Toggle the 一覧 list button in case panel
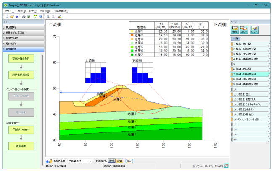 coord(235,39)
